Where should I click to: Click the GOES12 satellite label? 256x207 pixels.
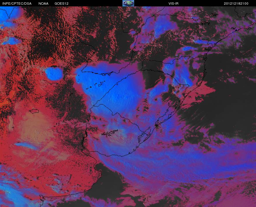coord(62,4)
